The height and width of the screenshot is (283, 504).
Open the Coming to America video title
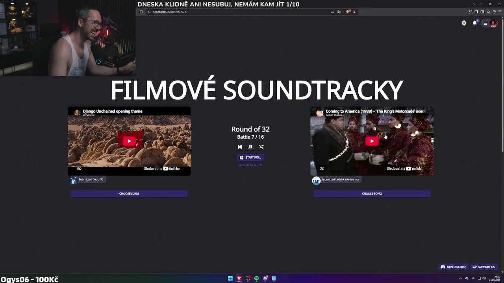click(375, 111)
